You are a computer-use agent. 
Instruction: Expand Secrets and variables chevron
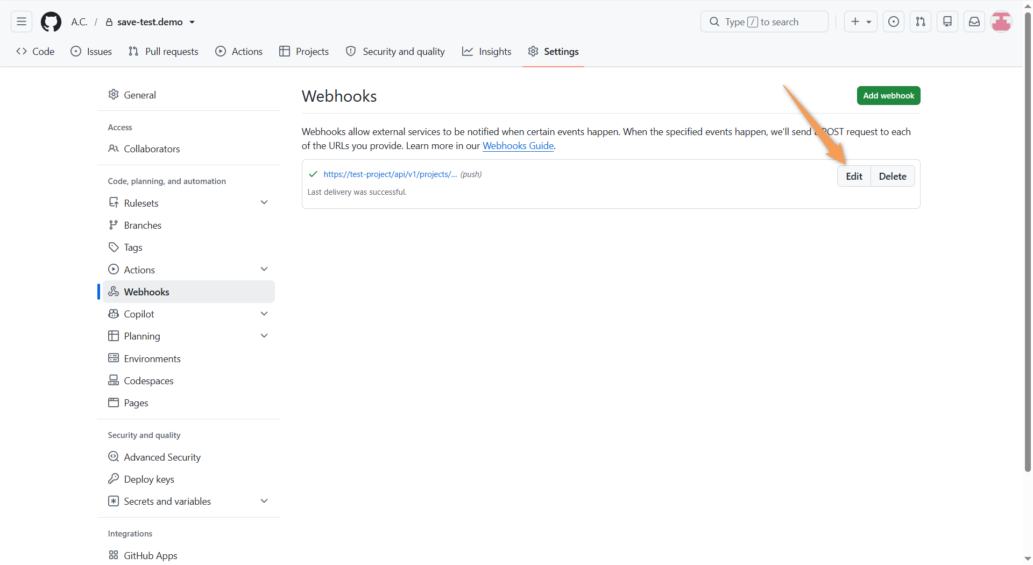[x=264, y=501]
